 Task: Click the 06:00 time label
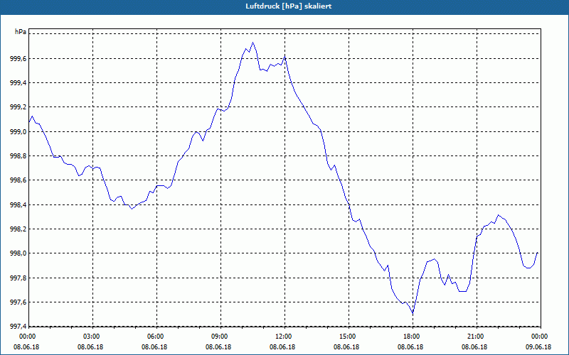tap(156, 337)
